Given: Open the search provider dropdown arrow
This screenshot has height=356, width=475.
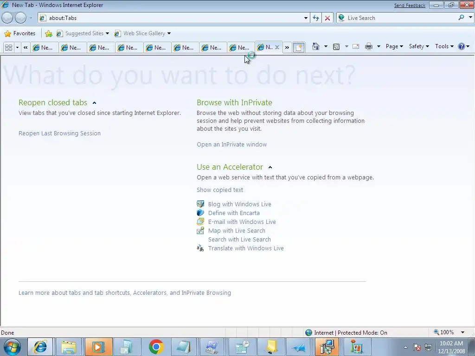Looking at the screenshot, I should point(470,18).
